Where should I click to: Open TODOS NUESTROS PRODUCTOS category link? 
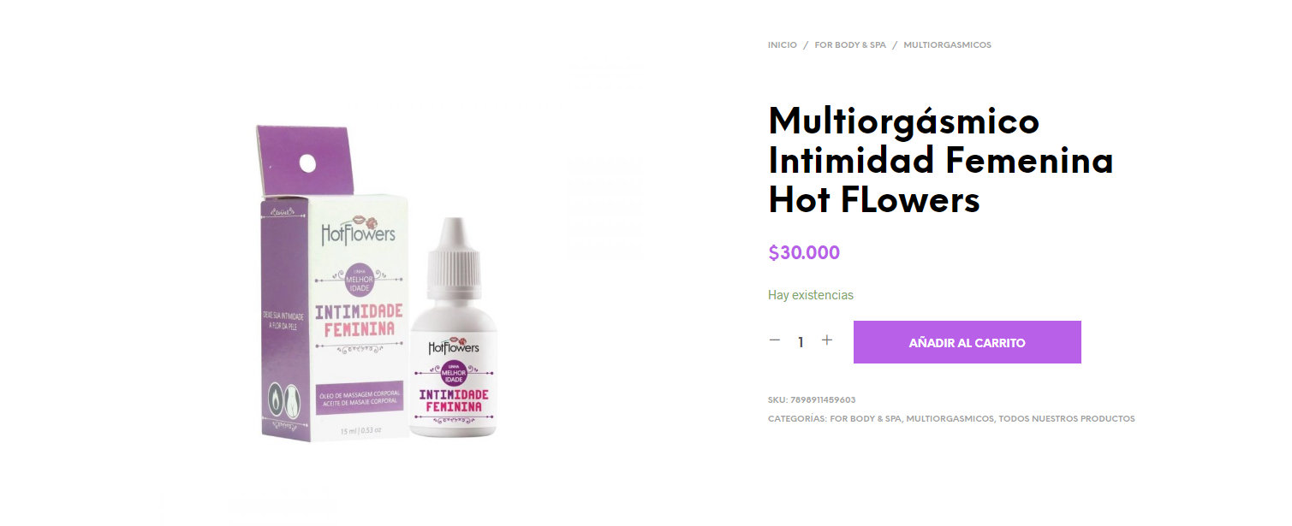click(x=1067, y=419)
